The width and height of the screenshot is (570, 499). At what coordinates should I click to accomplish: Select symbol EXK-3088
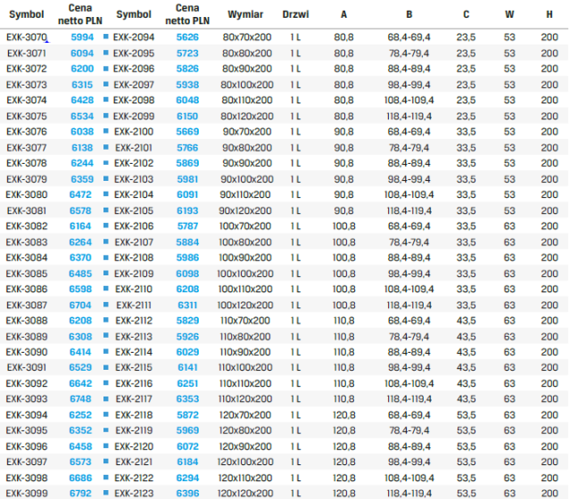coord(27,321)
